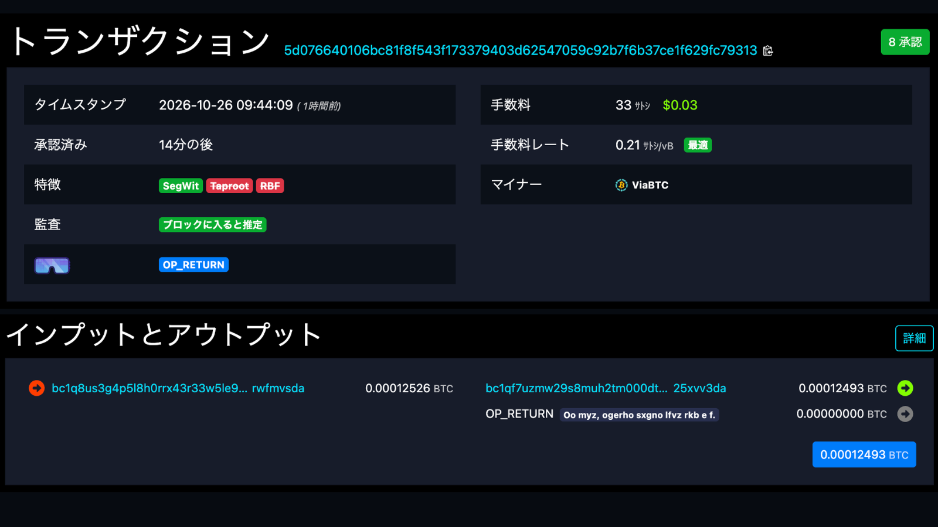Click the red input arrow icon

pyautogui.click(x=36, y=388)
